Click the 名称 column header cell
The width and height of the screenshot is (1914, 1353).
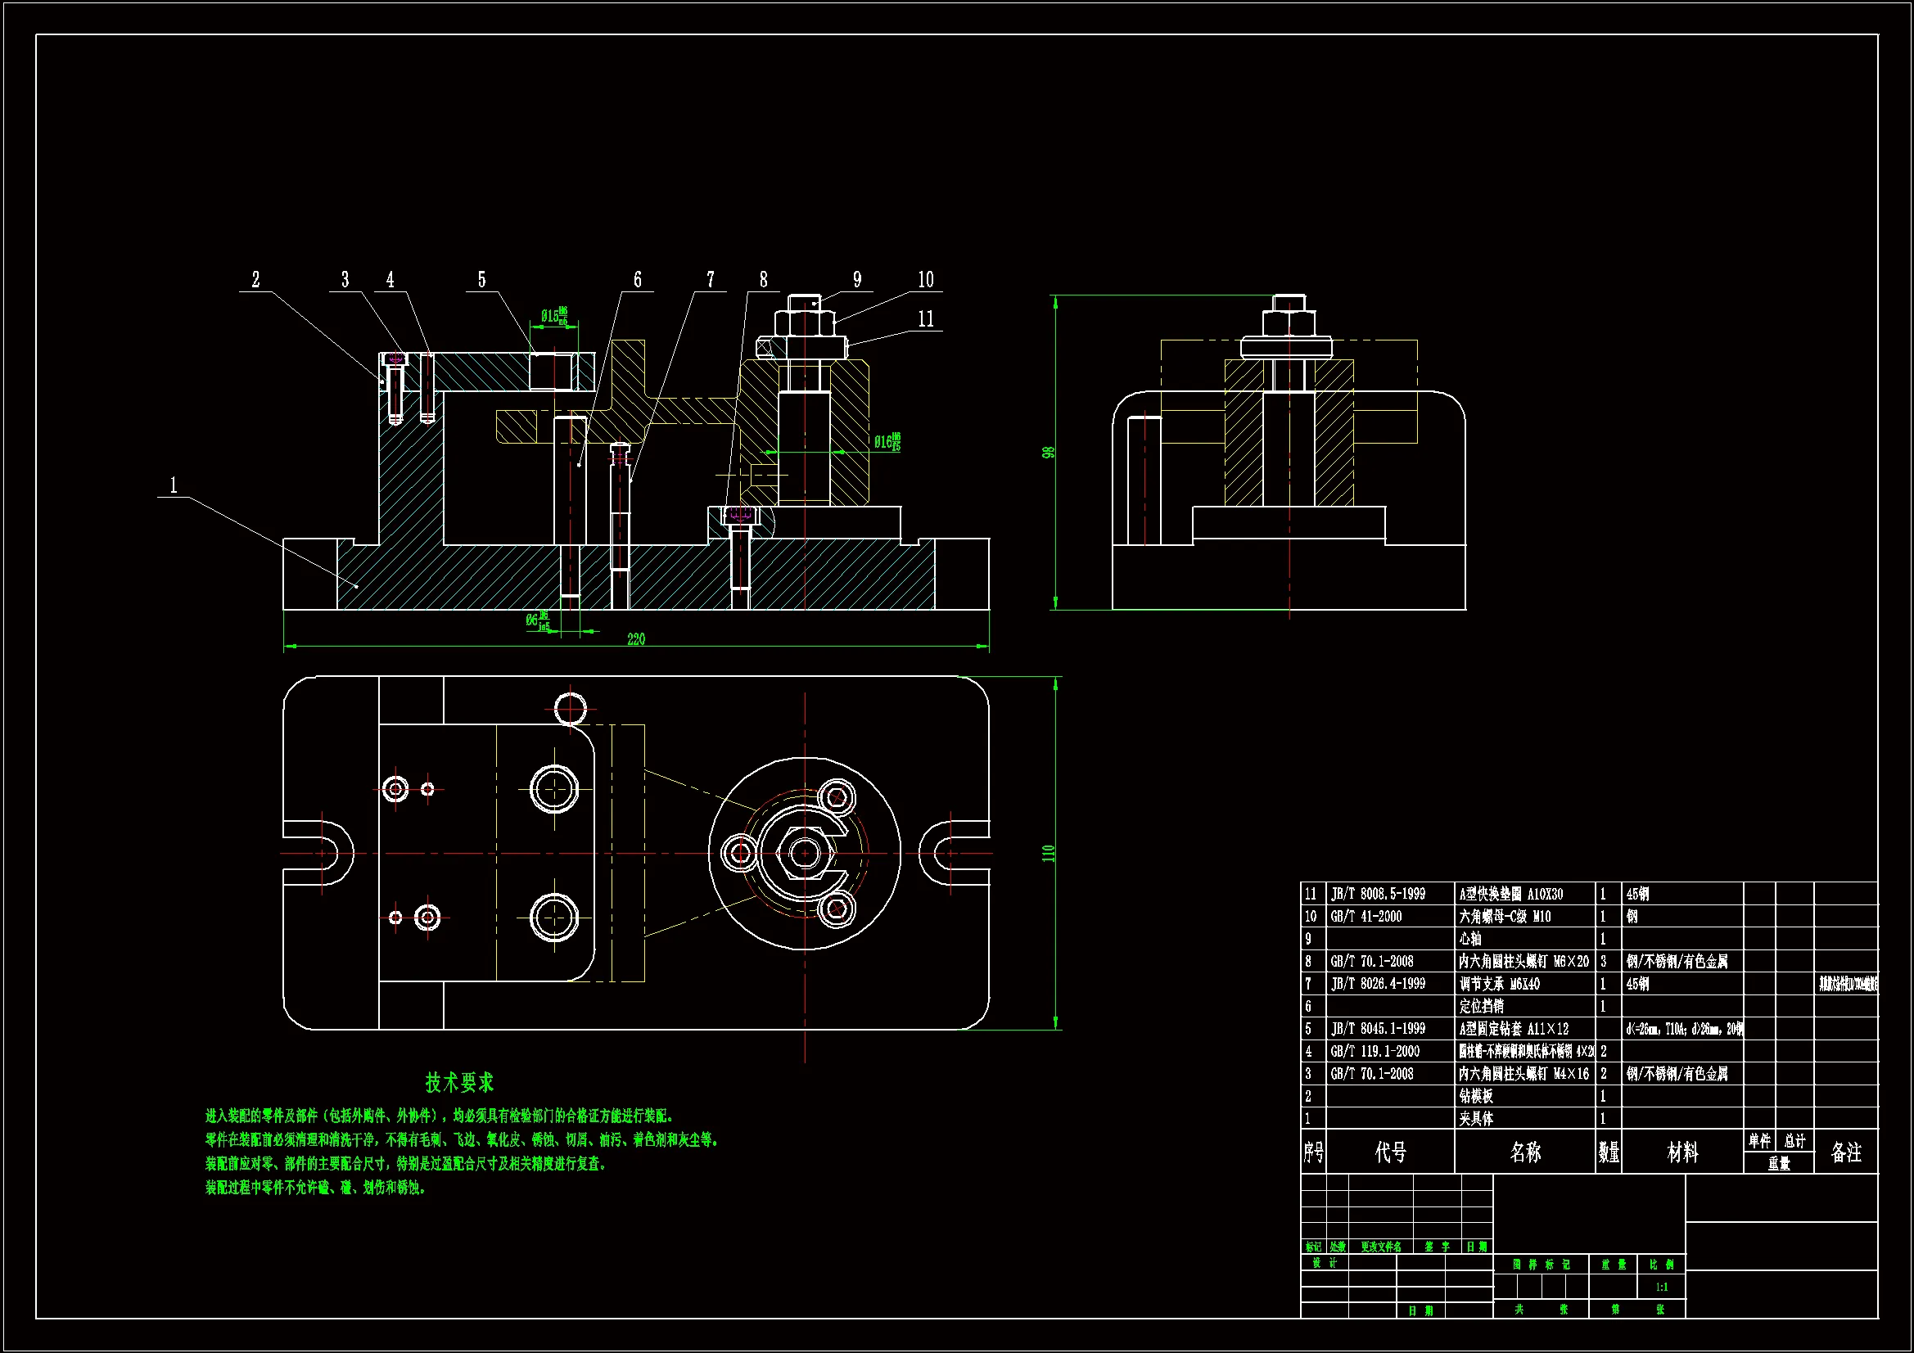pyautogui.click(x=1524, y=1152)
